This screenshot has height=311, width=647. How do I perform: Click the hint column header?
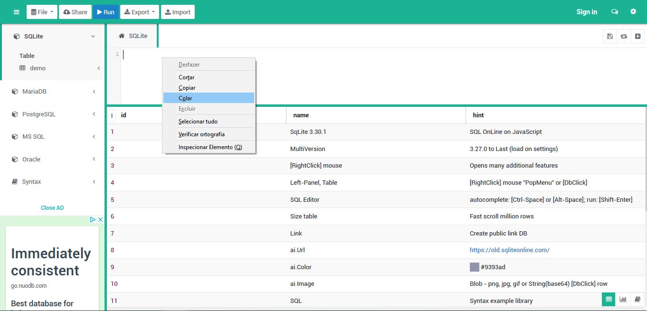(478, 115)
